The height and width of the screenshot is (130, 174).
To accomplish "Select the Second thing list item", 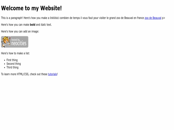I will pos(14,64).
